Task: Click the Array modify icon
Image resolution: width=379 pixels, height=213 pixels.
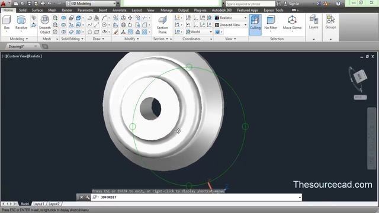Action: [x=144, y=31]
